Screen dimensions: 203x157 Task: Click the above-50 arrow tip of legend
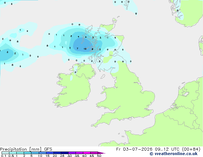pos(101,153)
